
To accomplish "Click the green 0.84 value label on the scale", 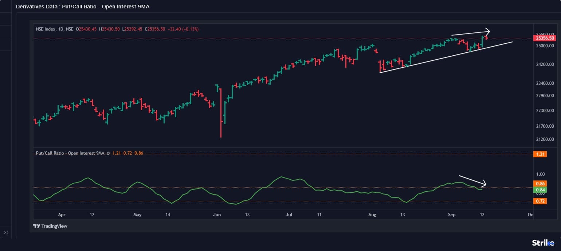I will [540, 190].
